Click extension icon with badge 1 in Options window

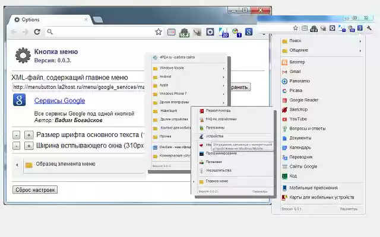(x=236, y=33)
